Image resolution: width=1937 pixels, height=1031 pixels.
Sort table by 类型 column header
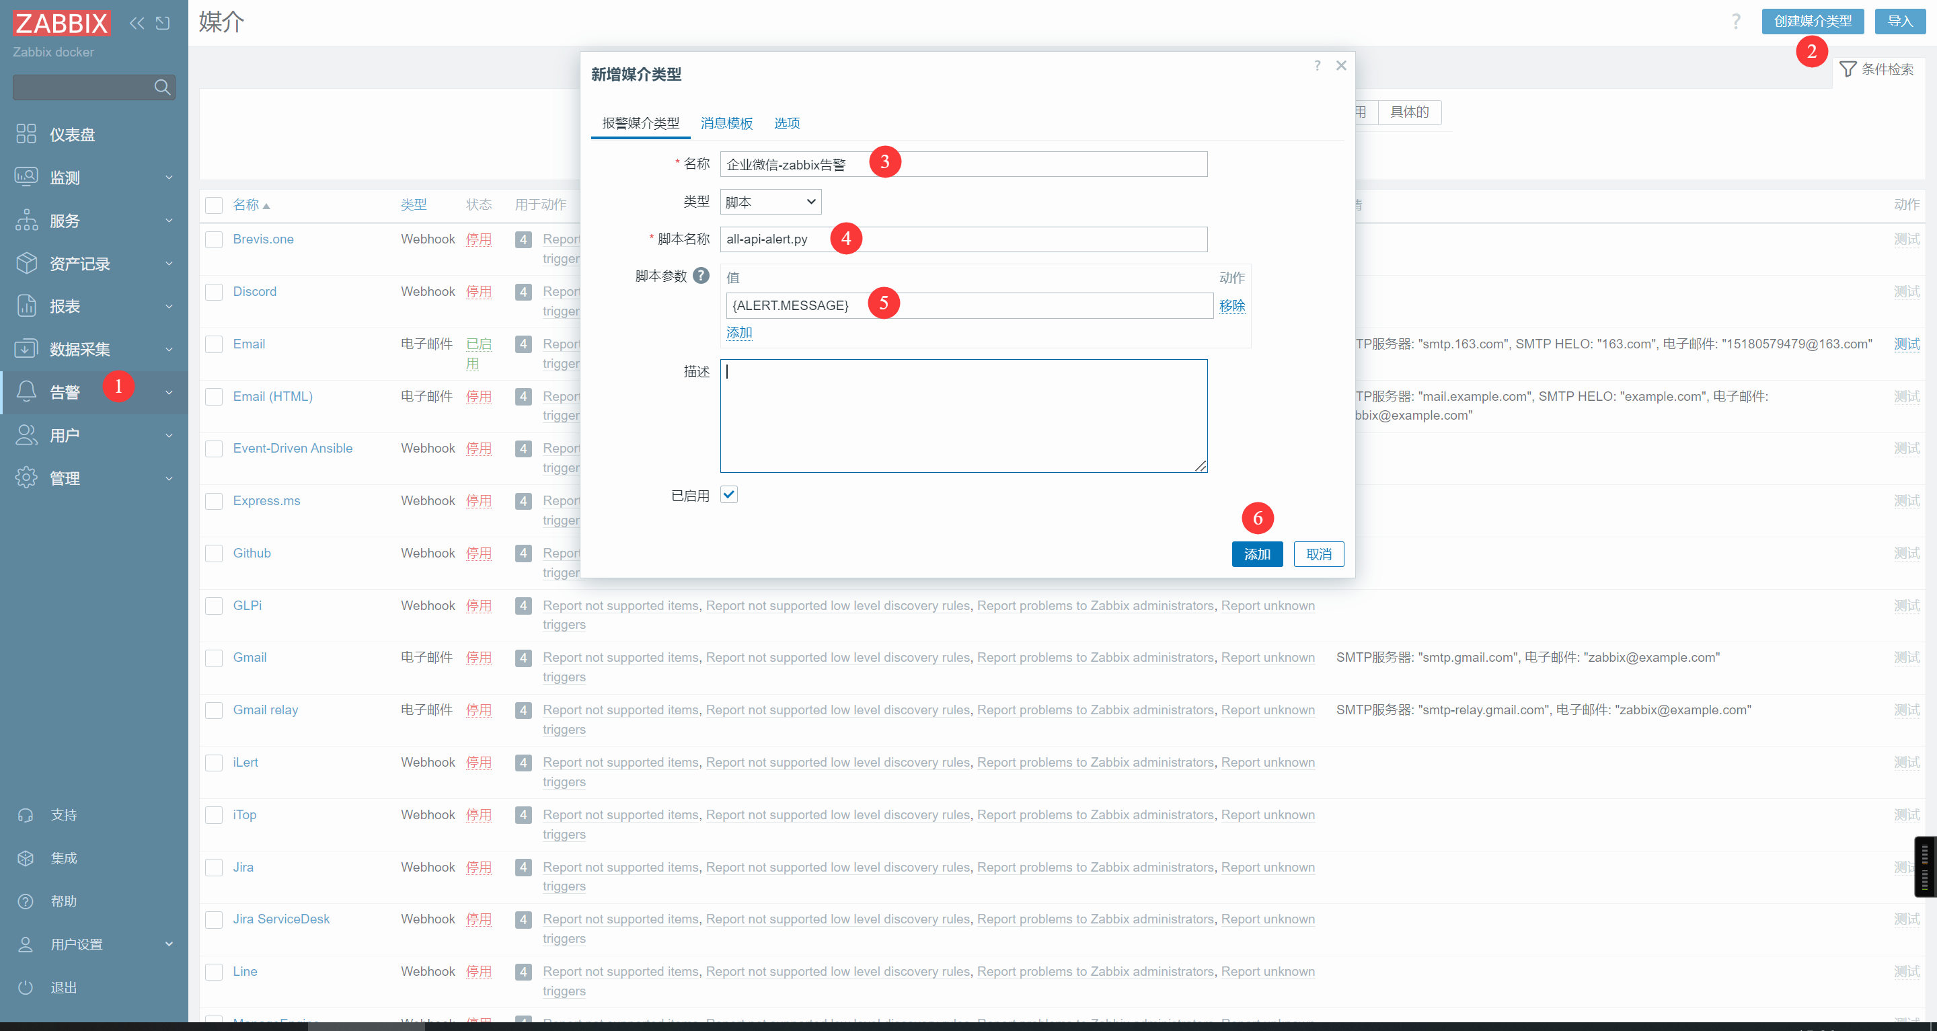(414, 204)
